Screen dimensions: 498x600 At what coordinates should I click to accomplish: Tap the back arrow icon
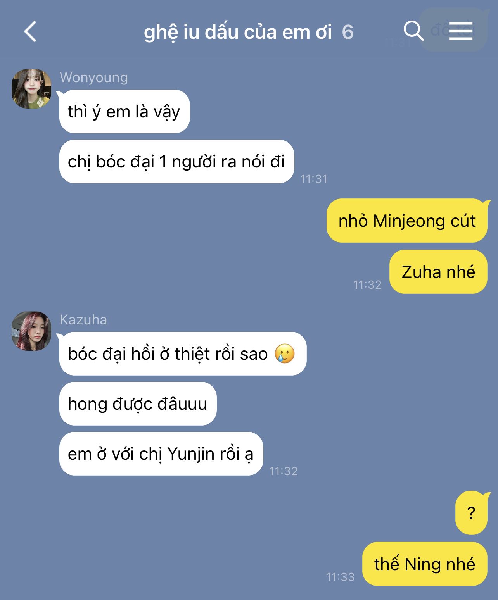[30, 31]
